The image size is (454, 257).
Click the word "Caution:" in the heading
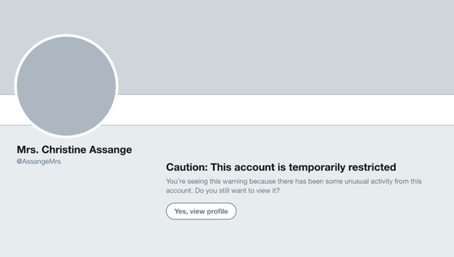(187, 167)
